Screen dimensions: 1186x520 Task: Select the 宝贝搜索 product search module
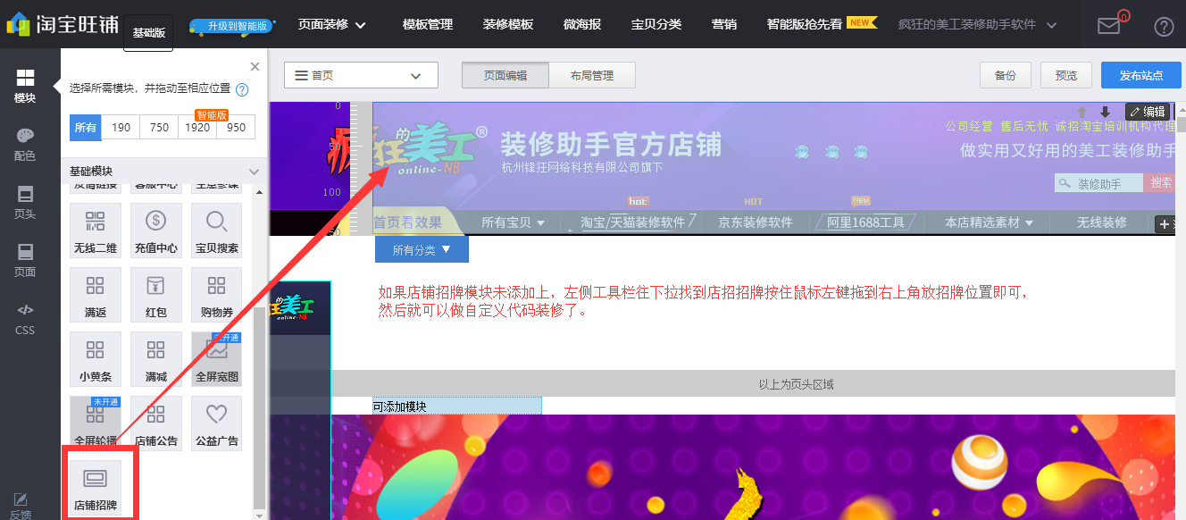(x=216, y=230)
